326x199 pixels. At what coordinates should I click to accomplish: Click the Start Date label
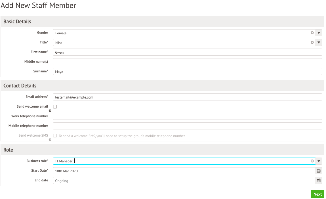pyautogui.click(x=39, y=171)
